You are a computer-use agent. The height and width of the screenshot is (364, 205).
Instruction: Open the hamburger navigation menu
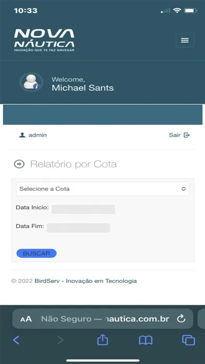click(185, 40)
